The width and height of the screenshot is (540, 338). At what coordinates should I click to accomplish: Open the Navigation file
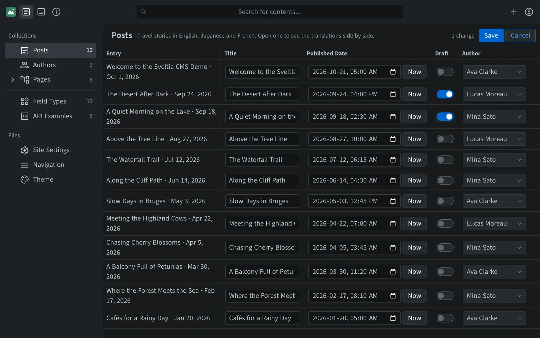(51, 165)
